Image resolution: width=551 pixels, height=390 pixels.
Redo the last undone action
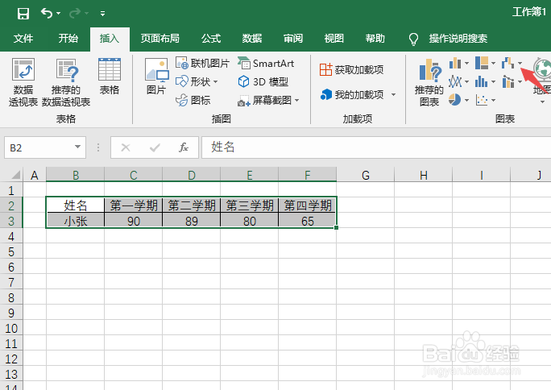(75, 14)
